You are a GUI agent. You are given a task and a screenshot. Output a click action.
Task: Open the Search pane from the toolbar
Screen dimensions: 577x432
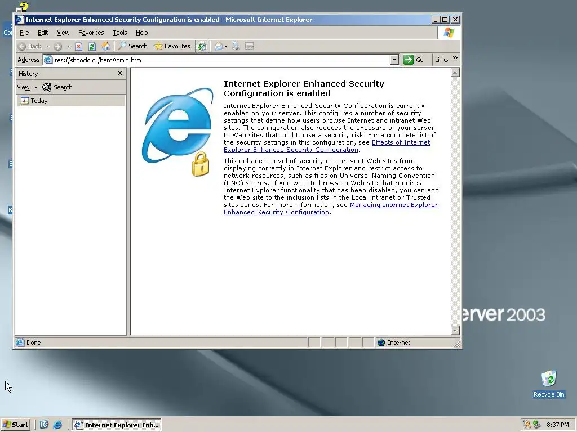[132, 46]
